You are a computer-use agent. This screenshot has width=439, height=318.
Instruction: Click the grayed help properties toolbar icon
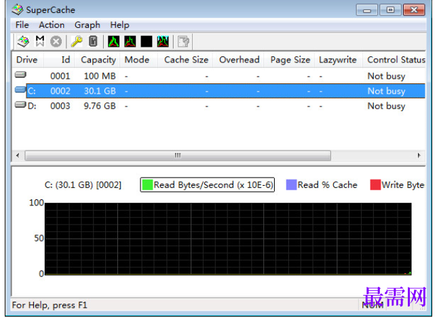(x=184, y=41)
